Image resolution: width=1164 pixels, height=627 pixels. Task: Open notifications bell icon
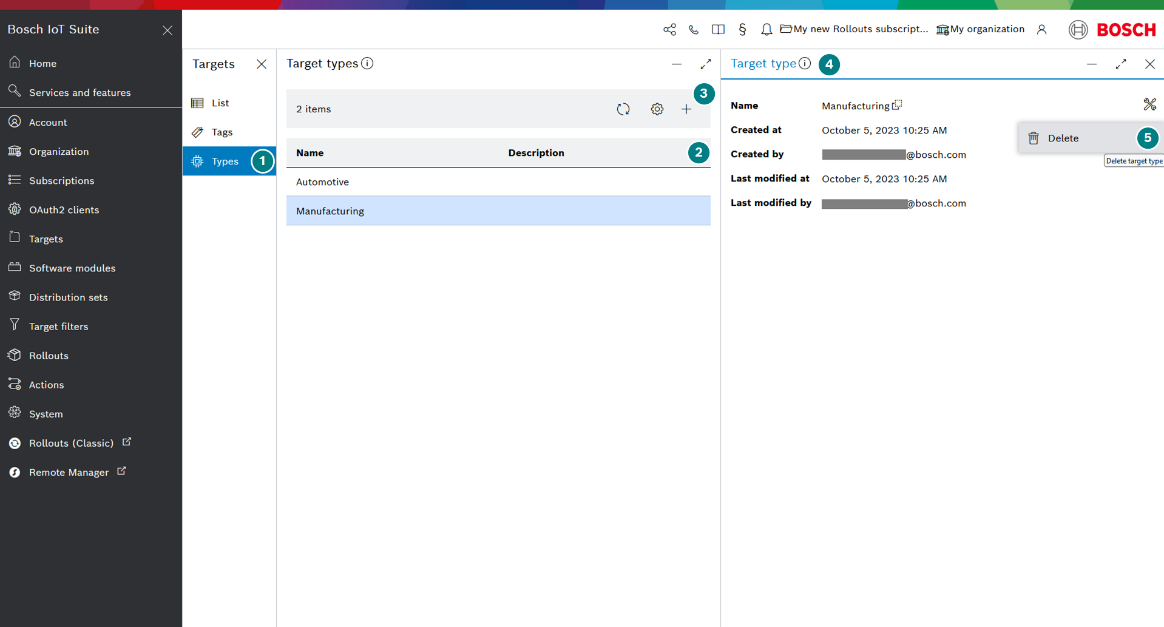(x=766, y=30)
